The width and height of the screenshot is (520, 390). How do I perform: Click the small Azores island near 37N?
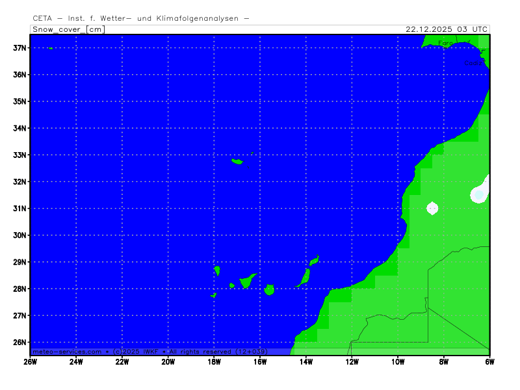51,48
